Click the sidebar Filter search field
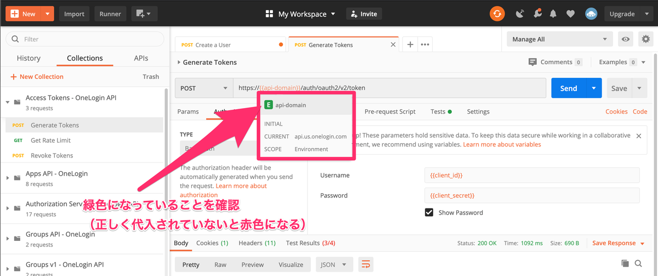The height and width of the screenshot is (276, 658). 84,39
